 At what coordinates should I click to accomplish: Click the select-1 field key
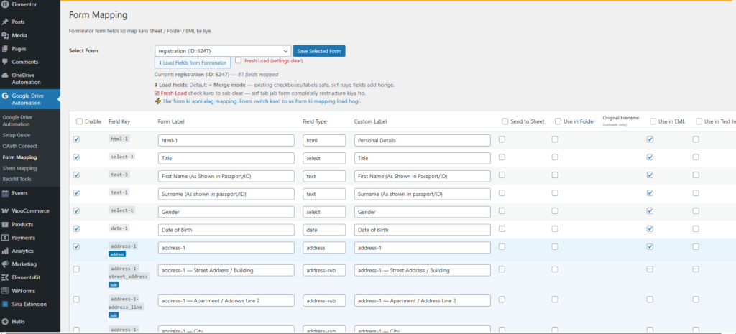(122, 210)
